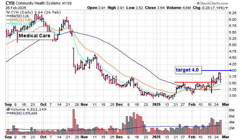Click the bar-chart icon beside Volume legend
Viewport: 242px width, 140px height.
point(8,110)
